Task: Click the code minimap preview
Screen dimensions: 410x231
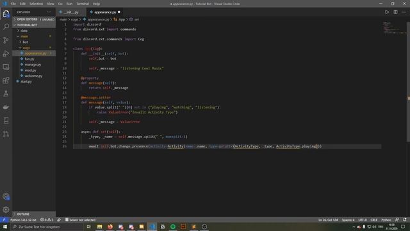Action: (395, 28)
